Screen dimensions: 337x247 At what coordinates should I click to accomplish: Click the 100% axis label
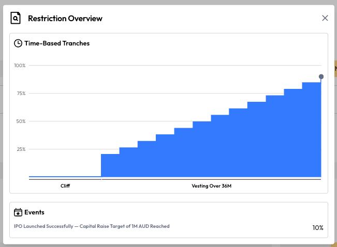[x=20, y=66]
